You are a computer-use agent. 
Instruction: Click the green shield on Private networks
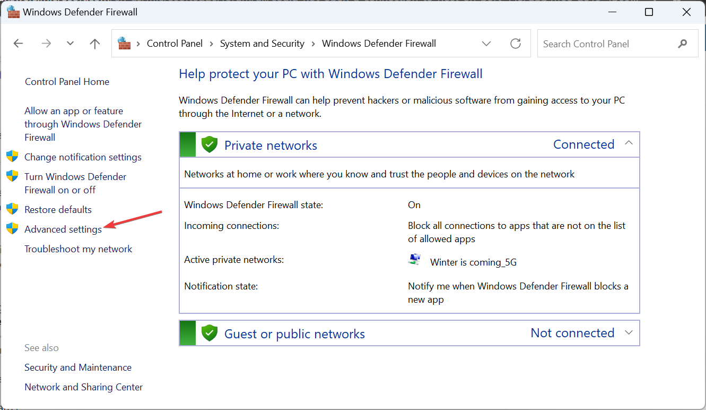click(210, 144)
